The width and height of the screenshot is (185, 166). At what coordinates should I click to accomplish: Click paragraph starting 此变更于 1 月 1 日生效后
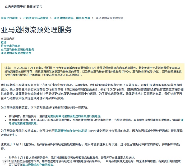(x=90, y=146)
